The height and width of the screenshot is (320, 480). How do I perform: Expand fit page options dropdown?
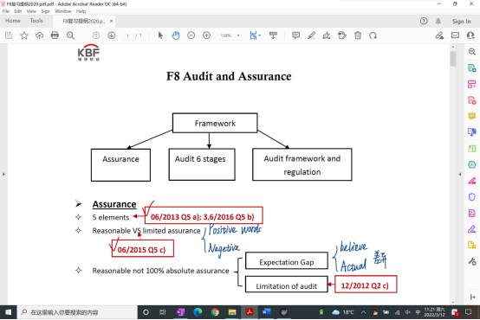pyautogui.click(x=260, y=35)
